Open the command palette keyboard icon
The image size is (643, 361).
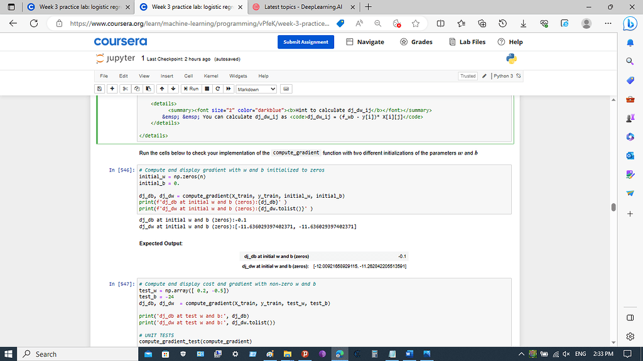(x=286, y=89)
